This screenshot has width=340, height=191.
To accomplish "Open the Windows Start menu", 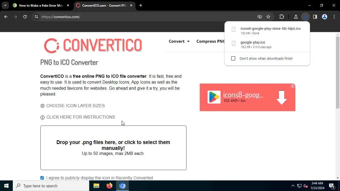I will coord(6,186).
